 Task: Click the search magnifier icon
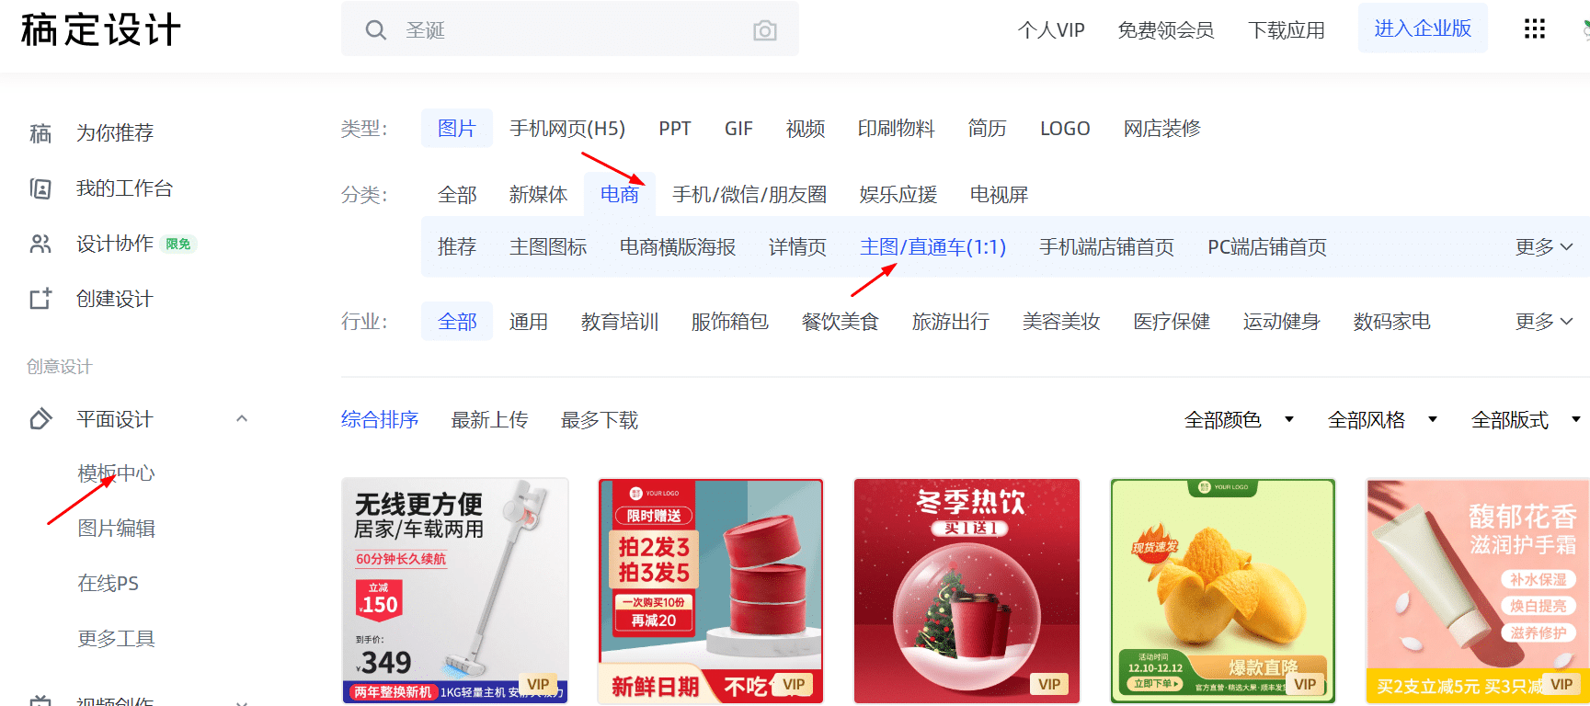[x=375, y=30]
